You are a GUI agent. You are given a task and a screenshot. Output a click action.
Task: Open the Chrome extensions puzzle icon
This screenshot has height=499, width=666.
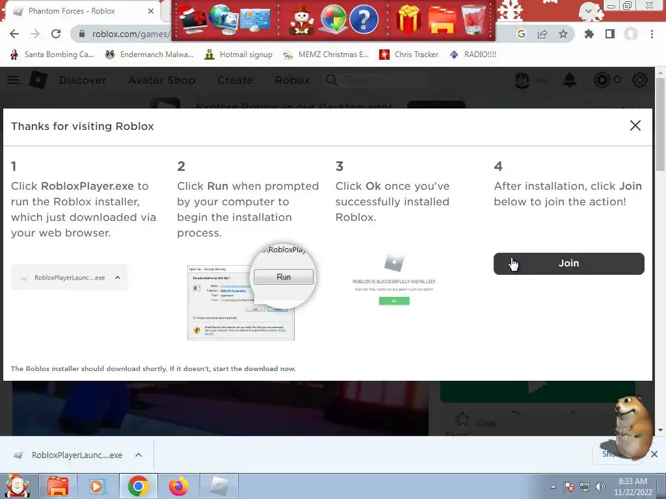click(589, 34)
